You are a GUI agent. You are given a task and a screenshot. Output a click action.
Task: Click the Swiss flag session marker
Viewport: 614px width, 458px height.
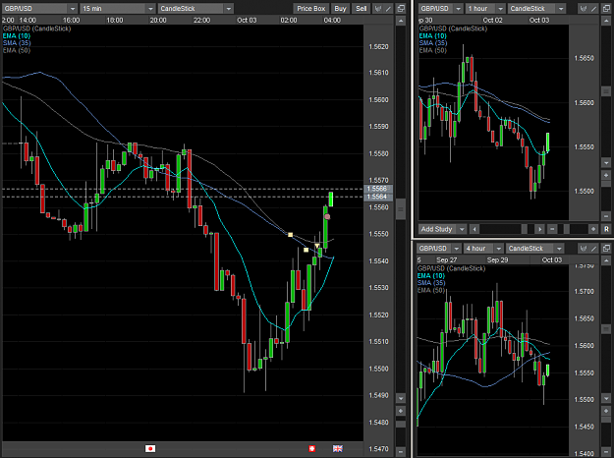click(x=311, y=448)
